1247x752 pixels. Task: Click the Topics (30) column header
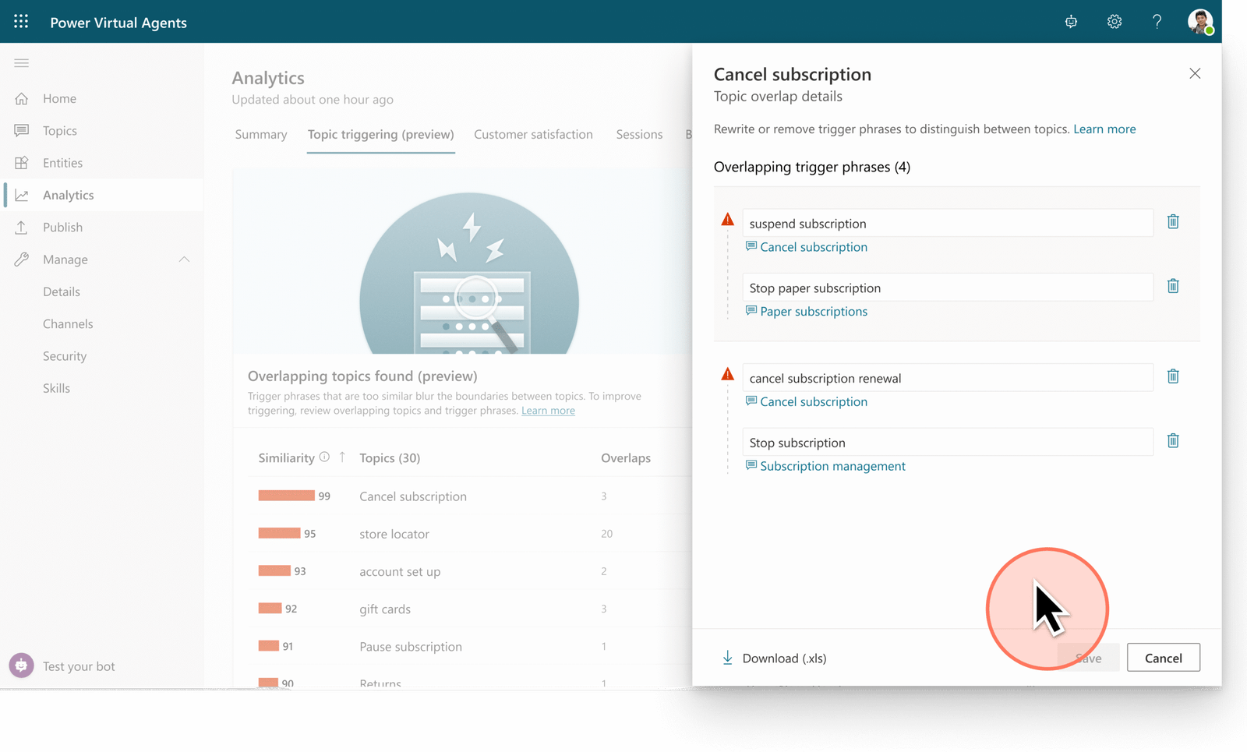[390, 458]
